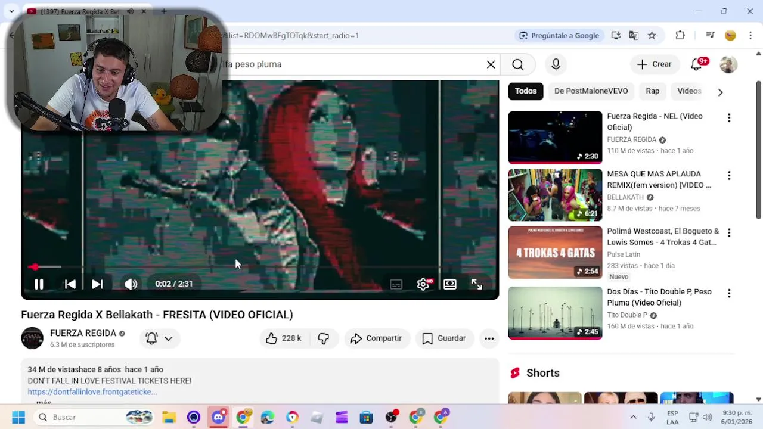Open the Dos Días video thumbnail
This screenshot has width=763, height=429.
click(556, 313)
